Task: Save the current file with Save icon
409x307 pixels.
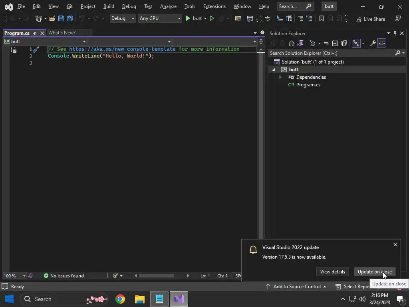Action: coord(61,18)
